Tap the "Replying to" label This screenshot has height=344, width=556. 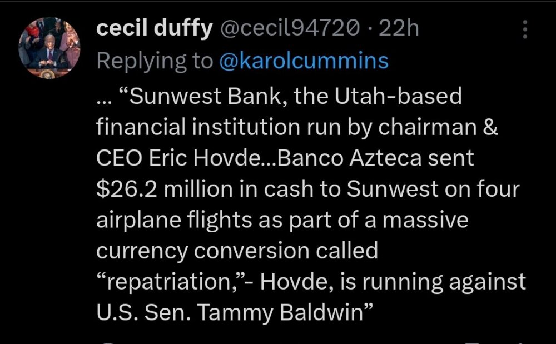(155, 61)
